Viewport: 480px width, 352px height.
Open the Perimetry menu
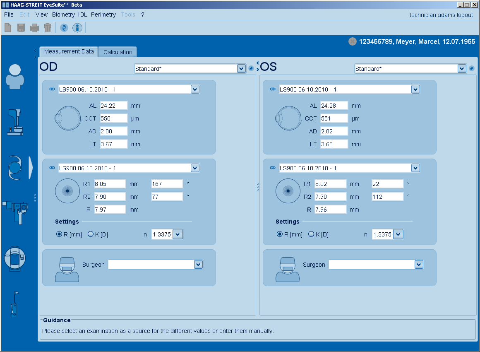point(103,14)
